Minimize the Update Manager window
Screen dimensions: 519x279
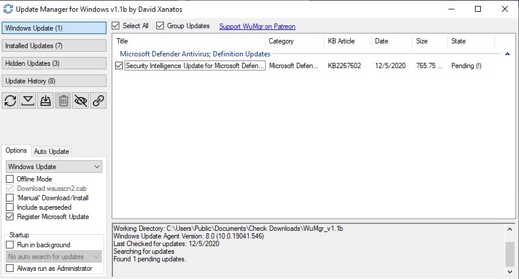click(451, 9)
